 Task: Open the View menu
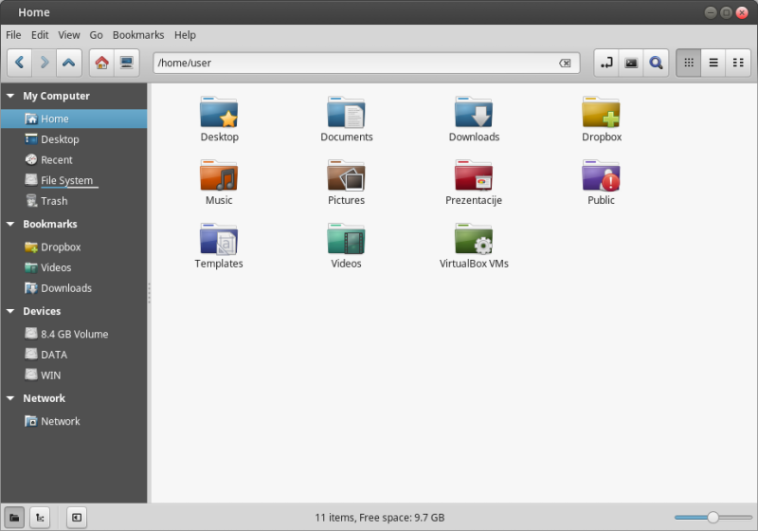(69, 35)
